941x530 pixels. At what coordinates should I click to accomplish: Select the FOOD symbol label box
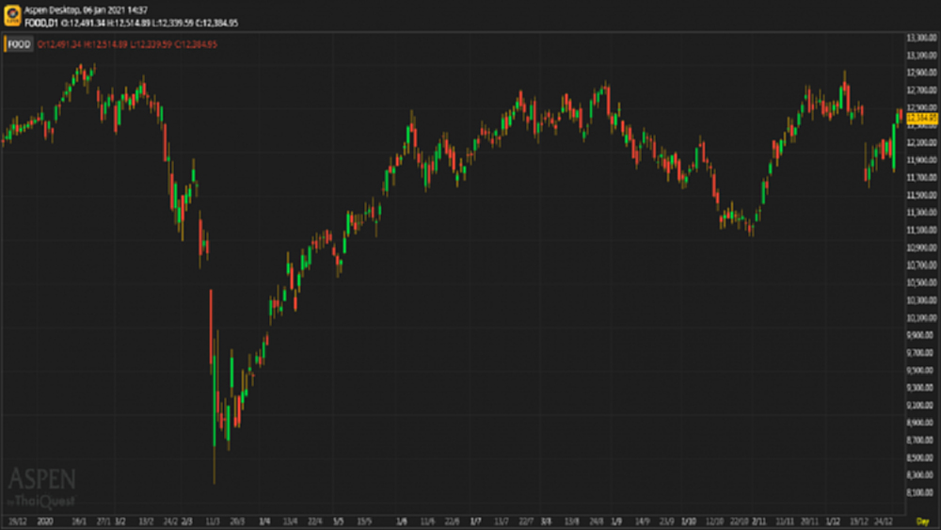(x=18, y=44)
